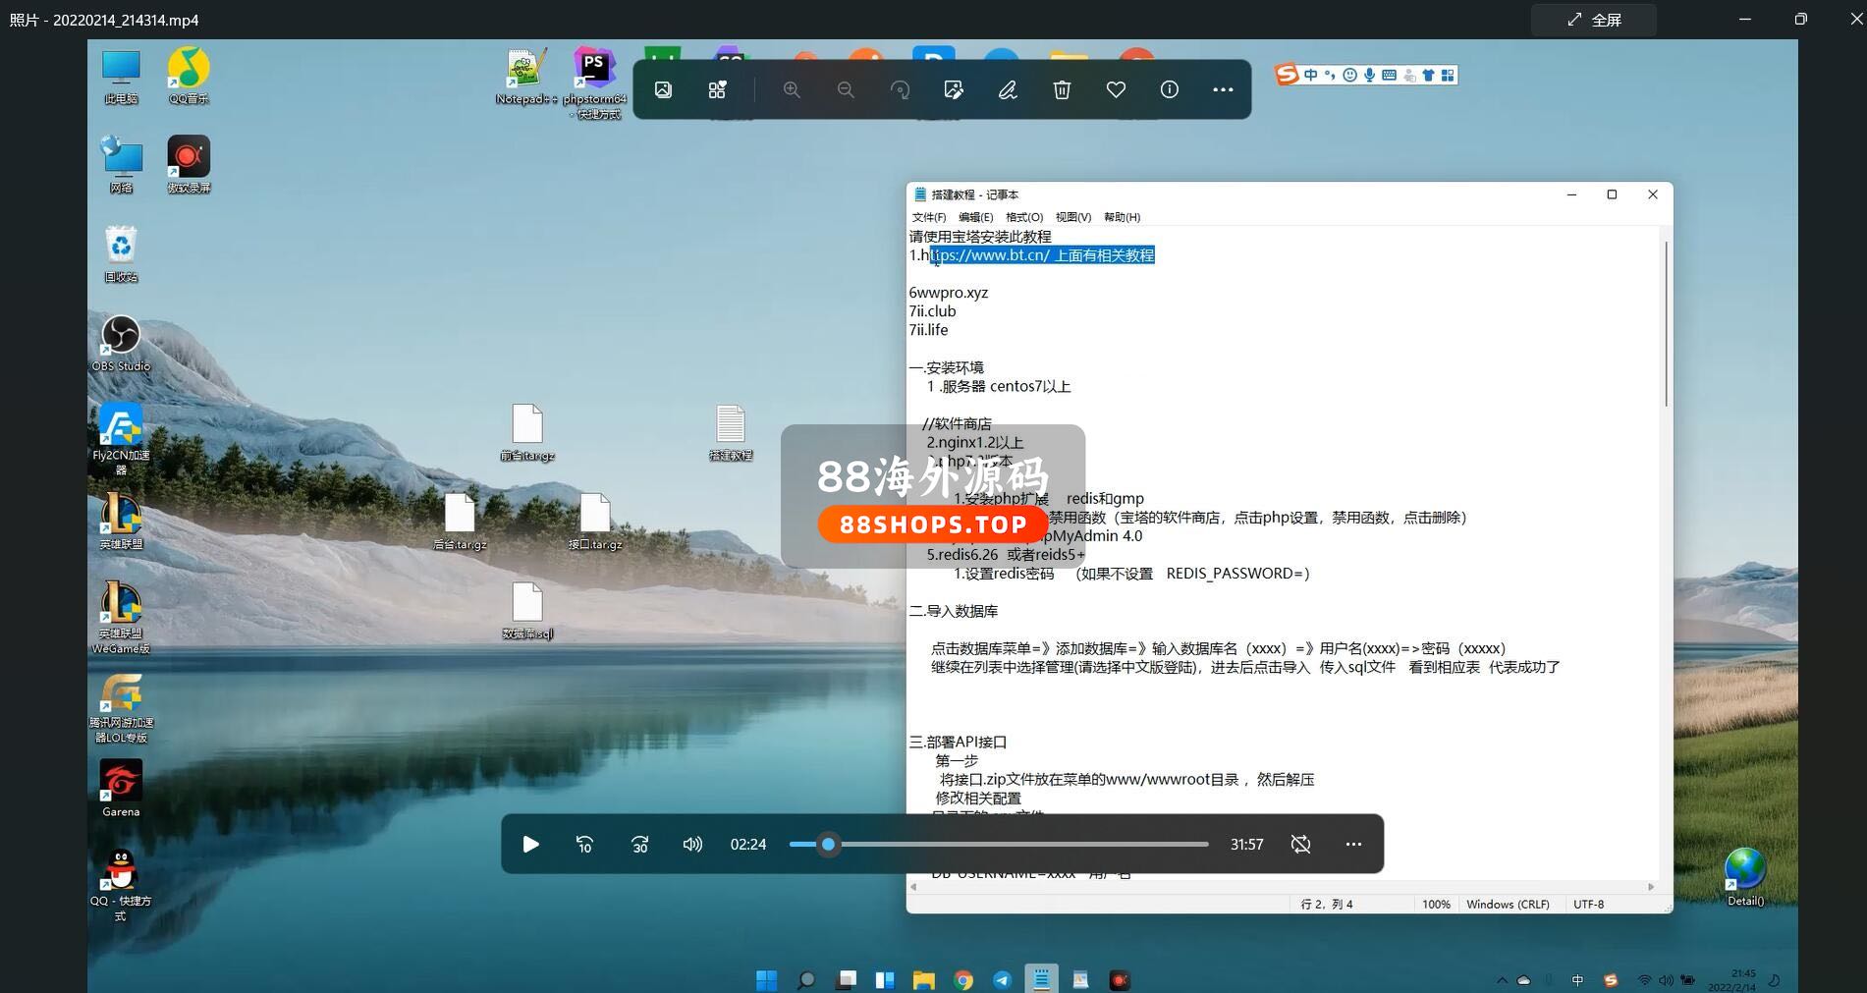Play the video
Viewport: 1867px width, 993px height.
click(530, 844)
